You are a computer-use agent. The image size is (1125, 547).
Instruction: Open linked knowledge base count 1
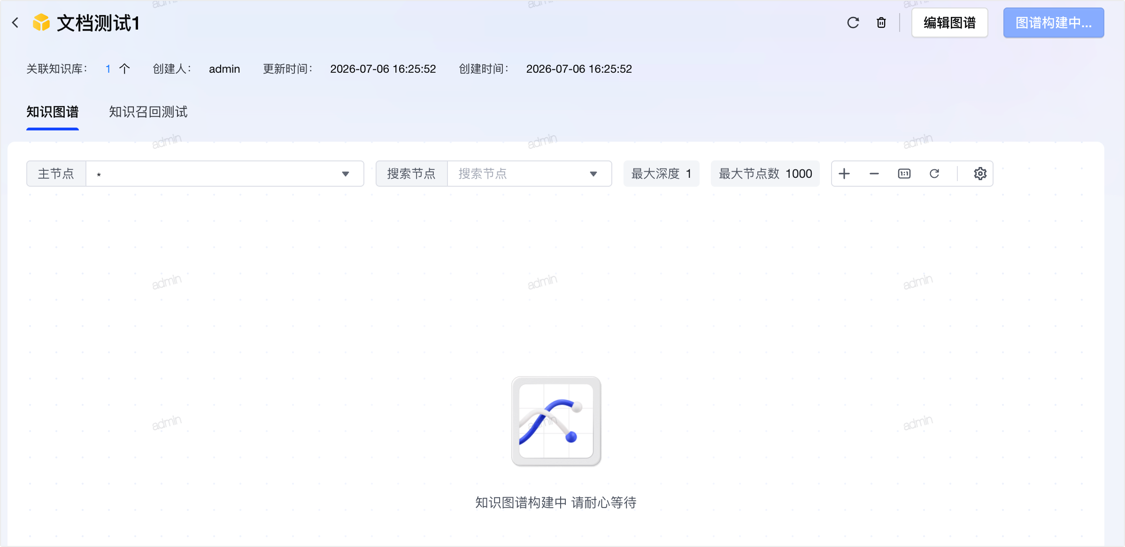pos(108,69)
